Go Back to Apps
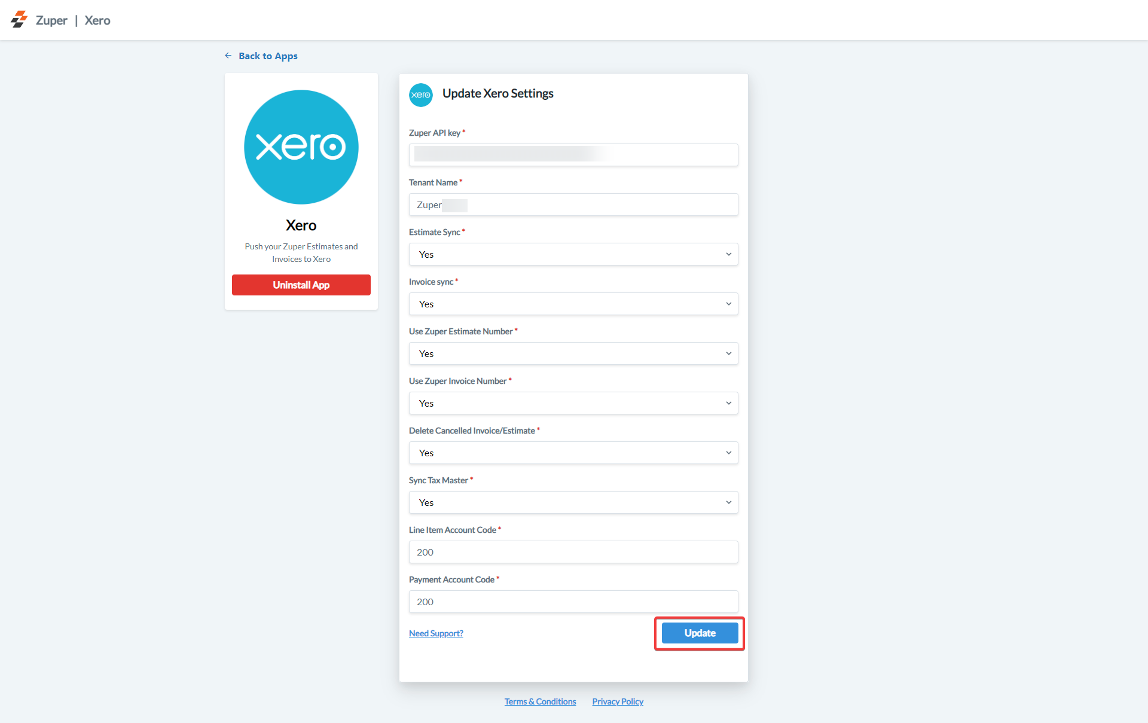This screenshot has width=1148, height=723. 267,56
